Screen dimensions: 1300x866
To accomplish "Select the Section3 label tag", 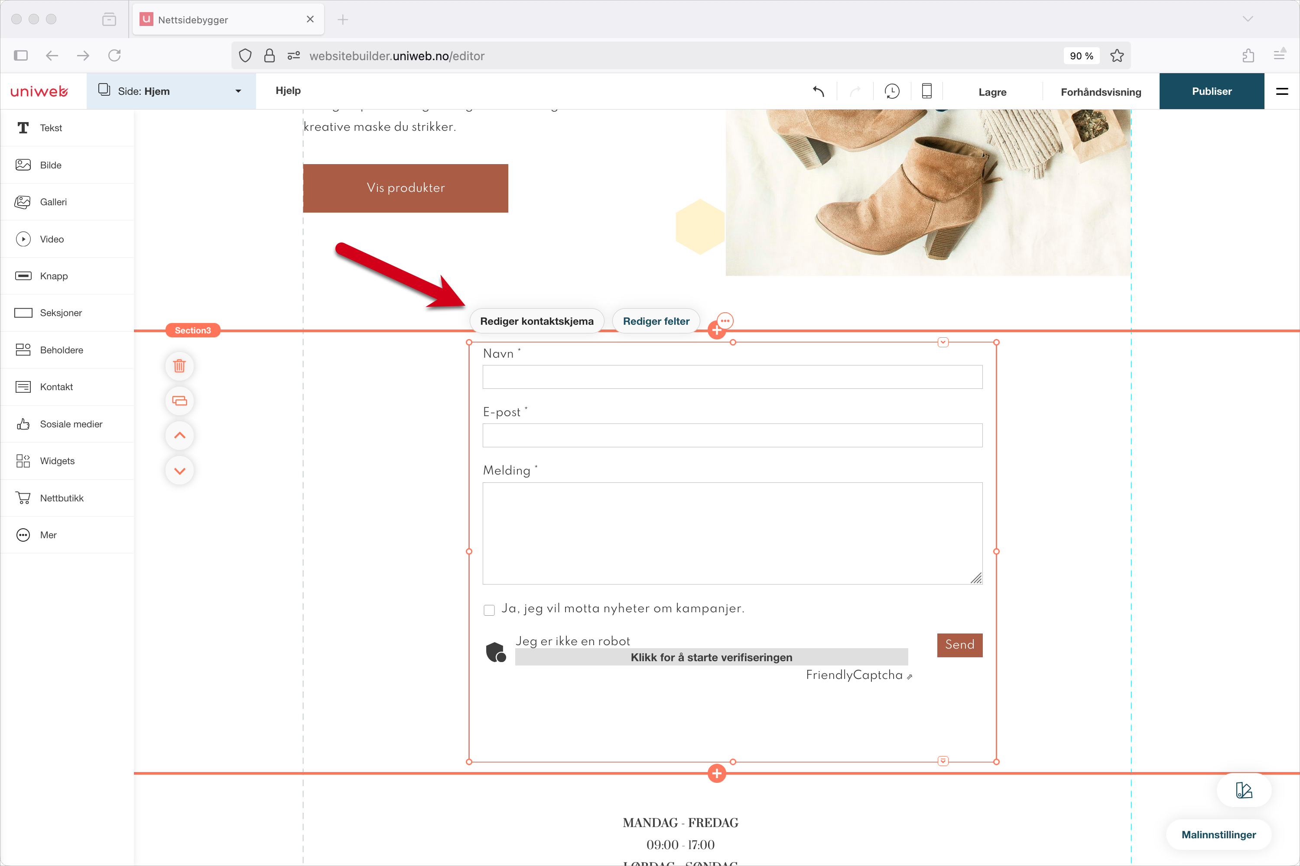I will (193, 330).
